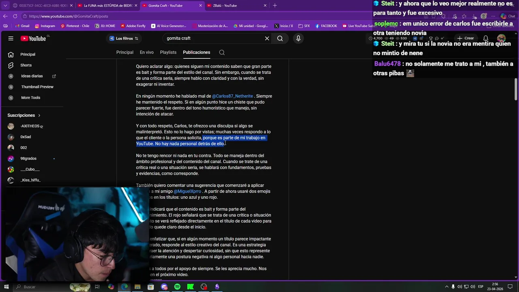519x292 pixels.
Task: Open Microsoft Edge from the taskbar
Action: (124, 287)
